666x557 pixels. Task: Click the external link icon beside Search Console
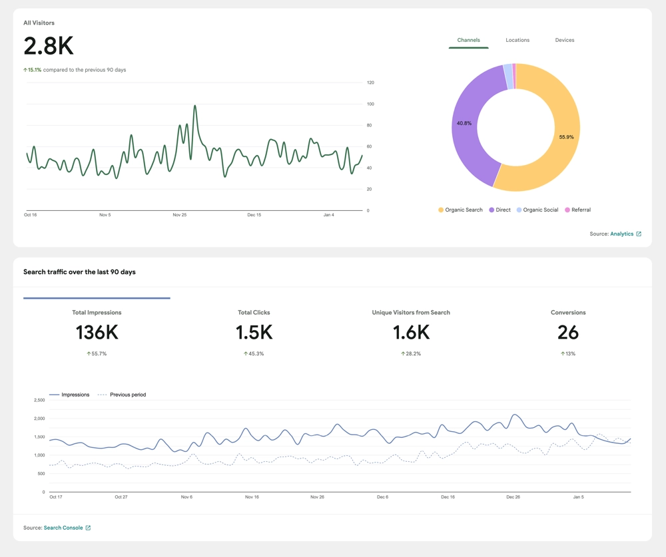pos(88,528)
